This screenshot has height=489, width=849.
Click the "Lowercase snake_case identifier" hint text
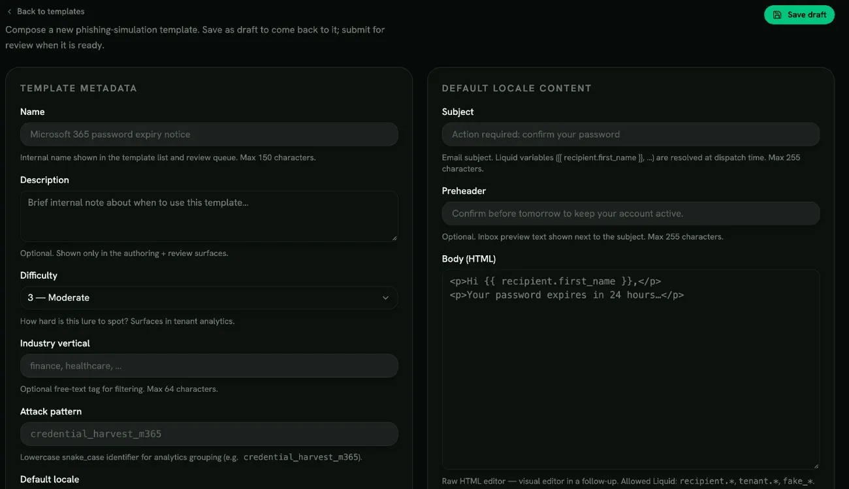pyautogui.click(x=191, y=457)
